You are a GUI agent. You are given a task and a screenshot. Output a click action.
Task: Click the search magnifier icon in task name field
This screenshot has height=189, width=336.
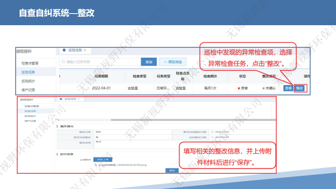63,62
